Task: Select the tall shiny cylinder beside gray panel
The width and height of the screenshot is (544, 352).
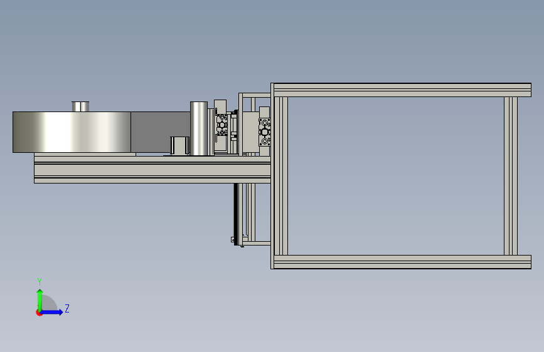Action: 199,128
